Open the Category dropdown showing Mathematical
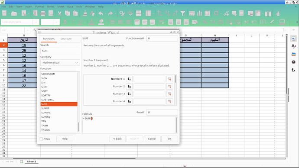Image resolution: width=299 pixels, height=168 pixels. point(60,63)
